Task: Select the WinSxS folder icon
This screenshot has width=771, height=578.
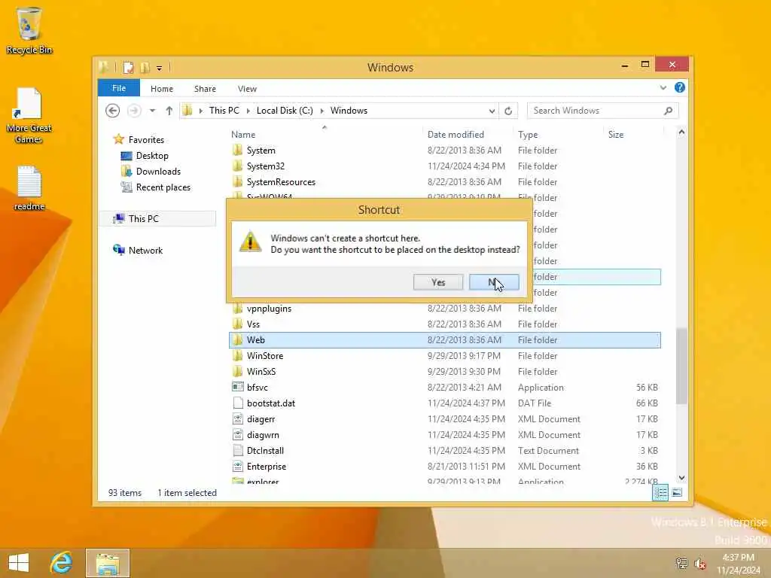Action: [x=238, y=371]
